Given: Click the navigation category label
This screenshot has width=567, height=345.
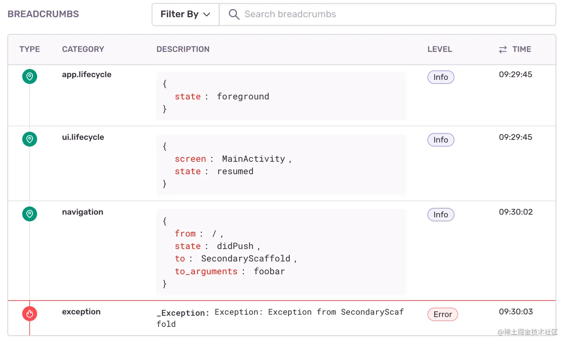Looking at the screenshot, I should [82, 212].
